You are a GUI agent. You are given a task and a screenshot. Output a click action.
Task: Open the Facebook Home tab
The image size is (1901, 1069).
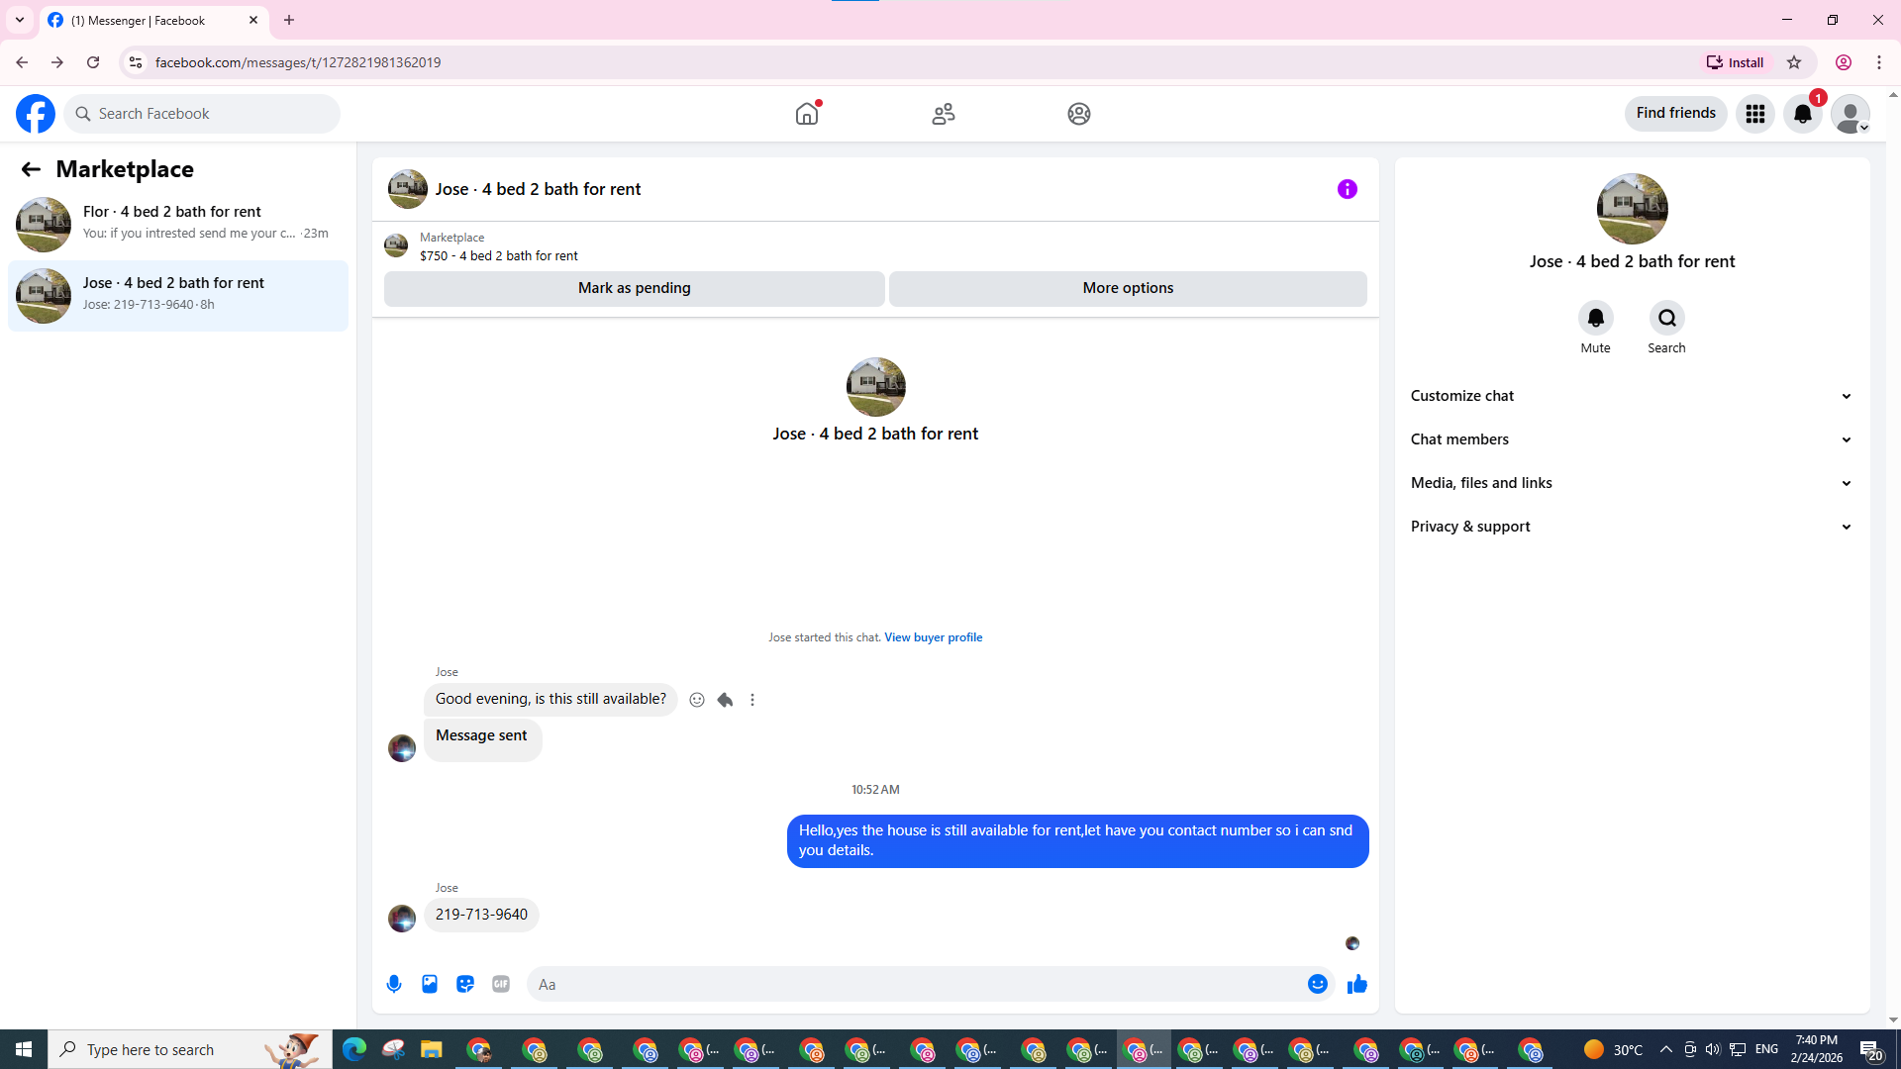click(x=807, y=114)
